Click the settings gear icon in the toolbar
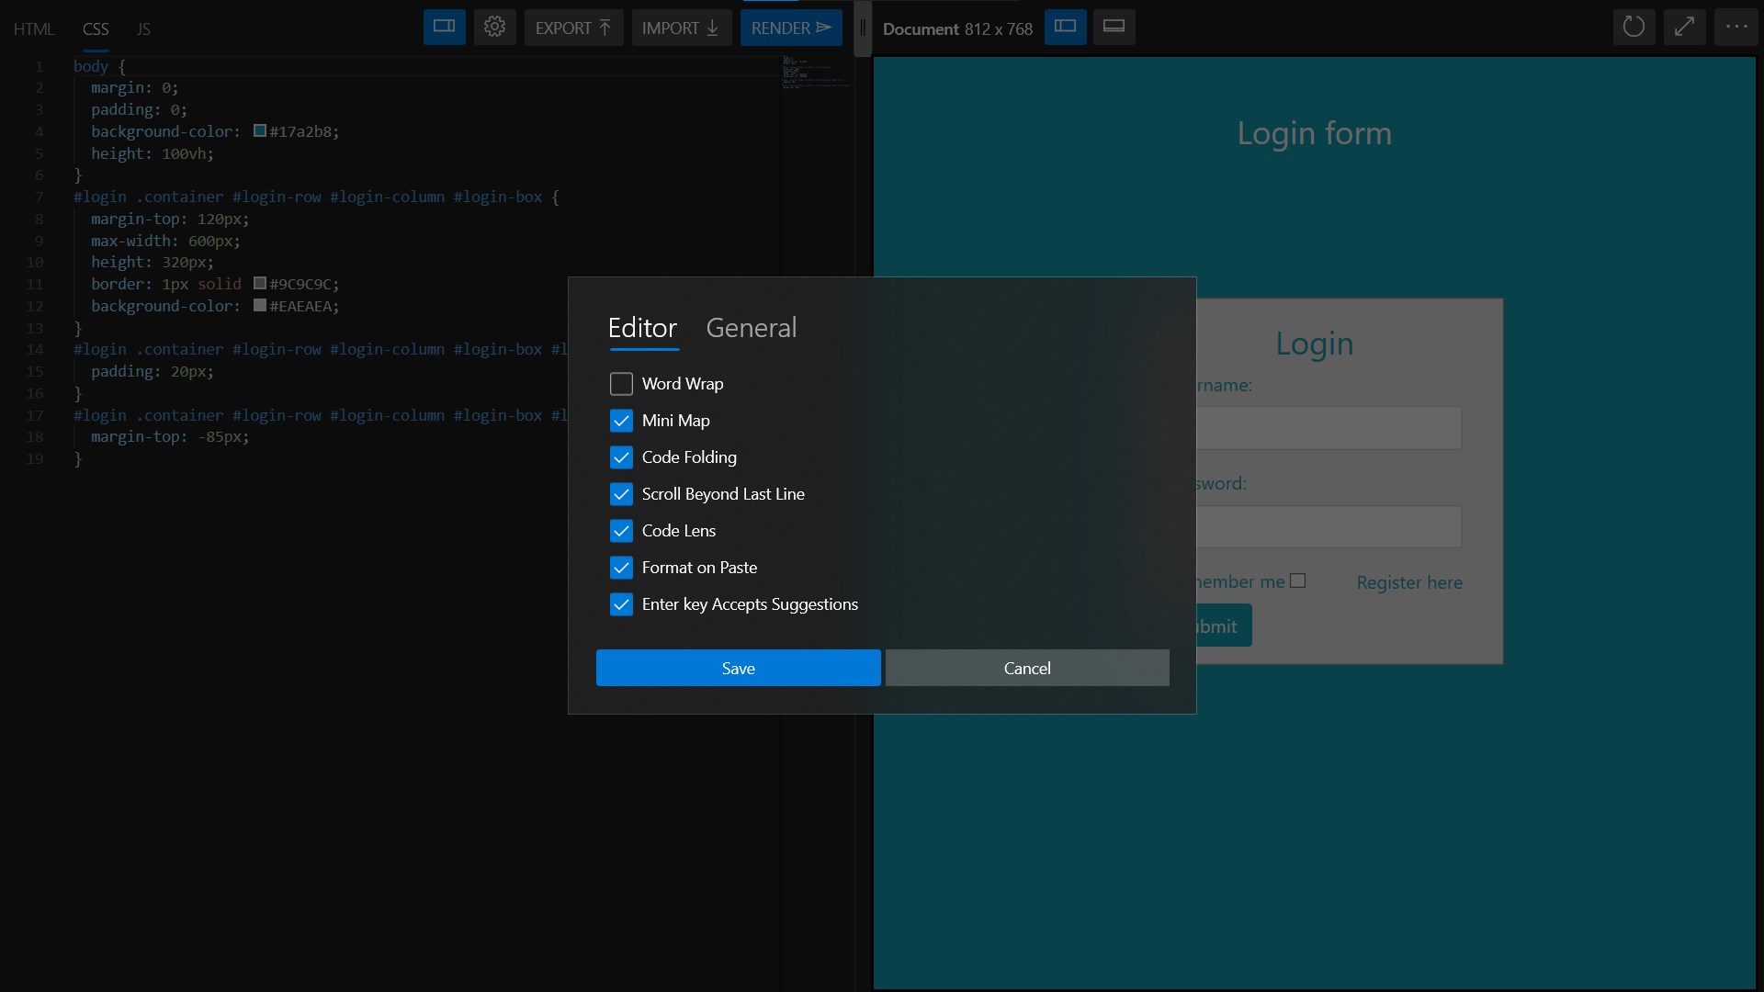Viewport: 1764px width, 992px height. [494, 28]
